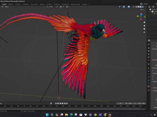
Task: Open Object Data properties tab
Action: point(148,83)
